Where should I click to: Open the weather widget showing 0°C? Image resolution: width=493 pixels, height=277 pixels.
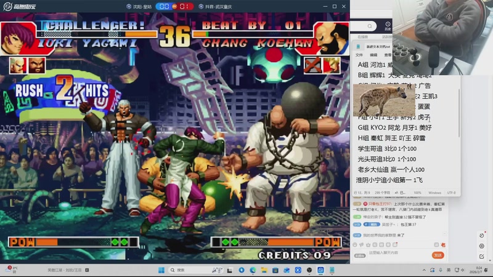pos(11,270)
